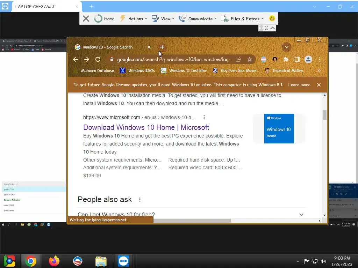Select Emperor Palpatine in background users list
Image resolution: width=358 pixels, height=268 pixels.
click(12, 200)
